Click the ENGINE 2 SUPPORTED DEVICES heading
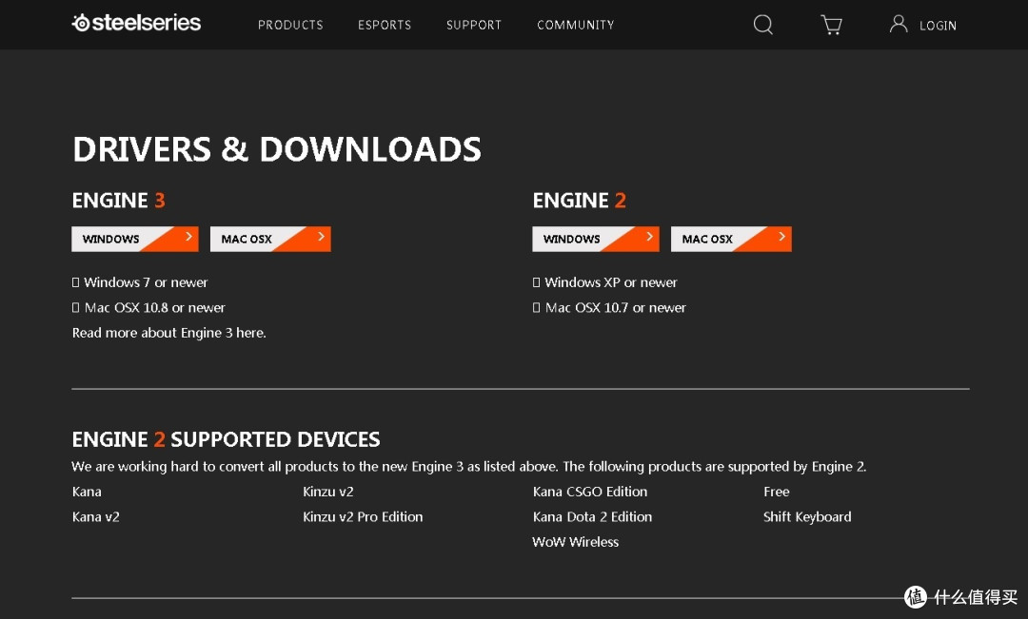This screenshot has width=1028, height=619. (227, 439)
